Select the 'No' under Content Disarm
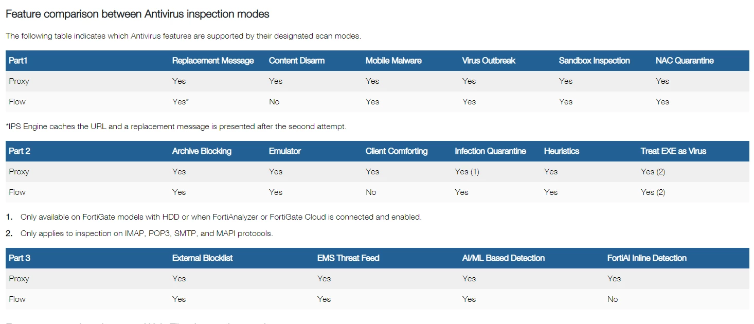754x324 pixels. [274, 102]
